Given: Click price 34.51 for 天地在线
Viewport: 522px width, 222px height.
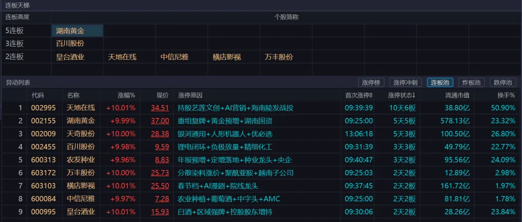Looking at the screenshot, I should 160,108.
